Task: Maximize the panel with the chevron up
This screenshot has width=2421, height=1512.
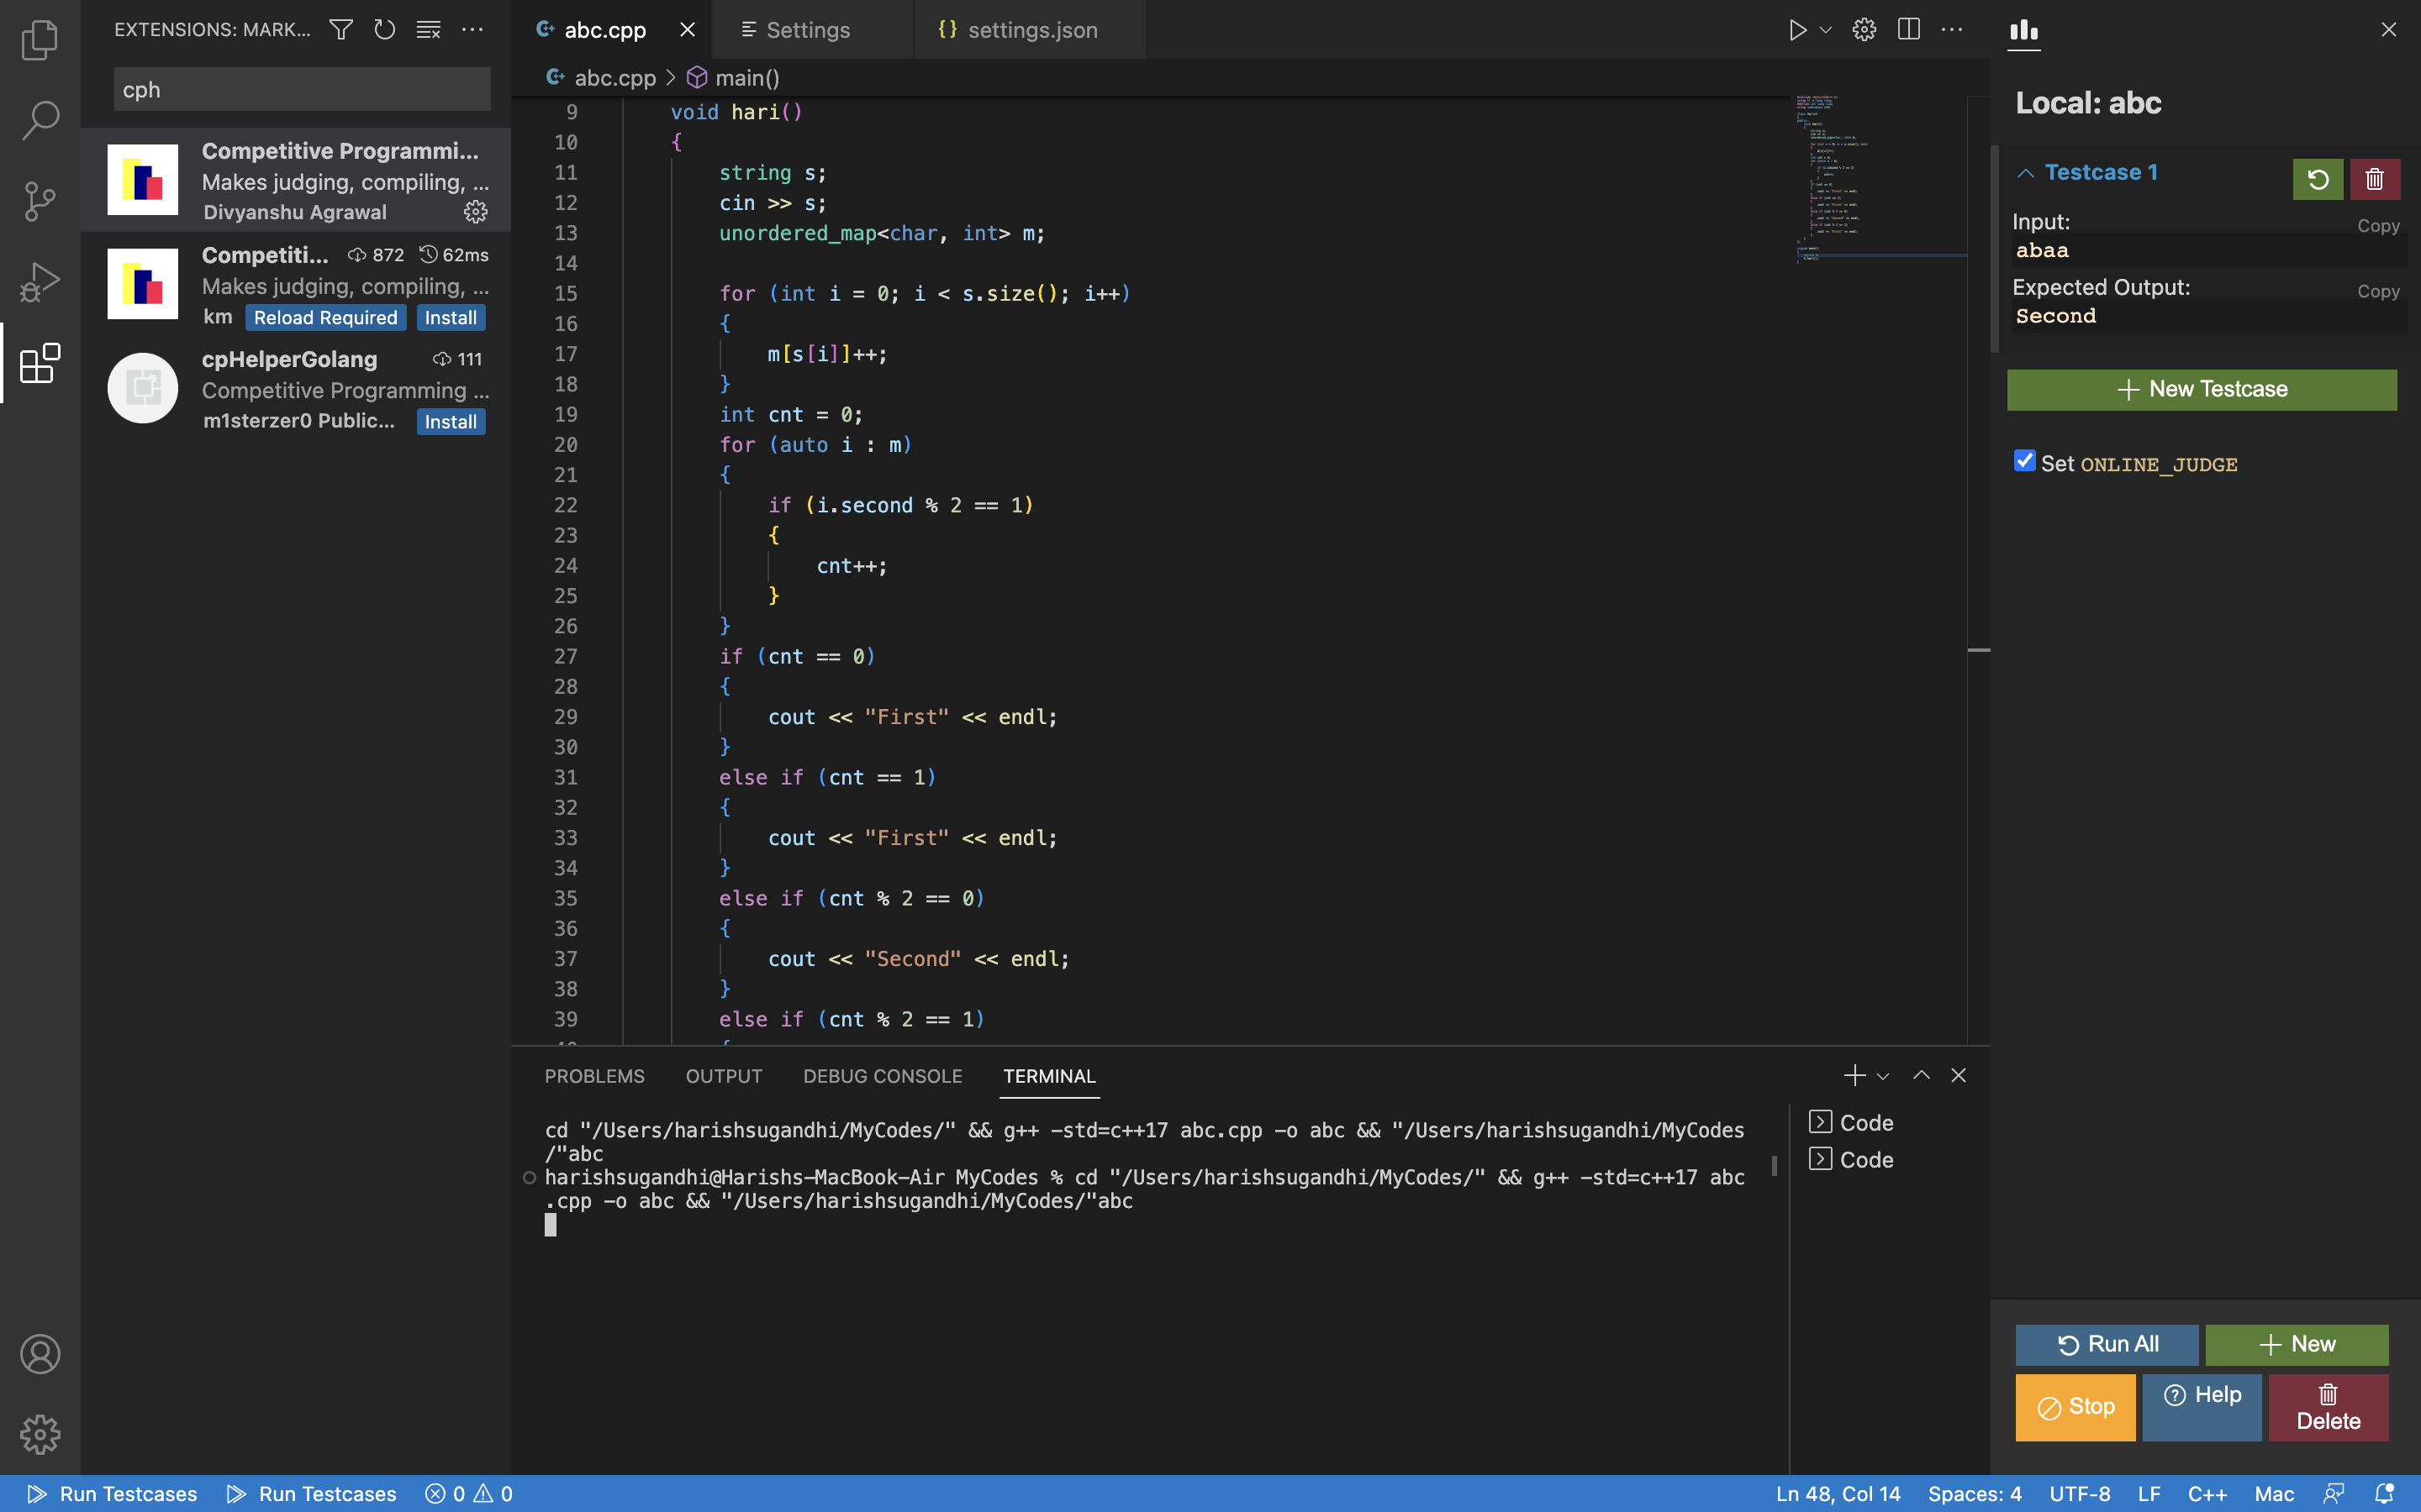Action: (x=1921, y=1075)
